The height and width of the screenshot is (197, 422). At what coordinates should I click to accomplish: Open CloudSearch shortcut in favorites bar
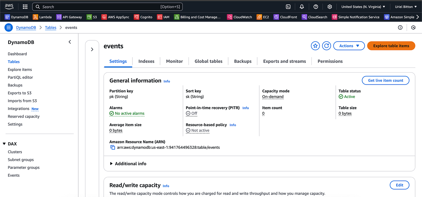314,17
